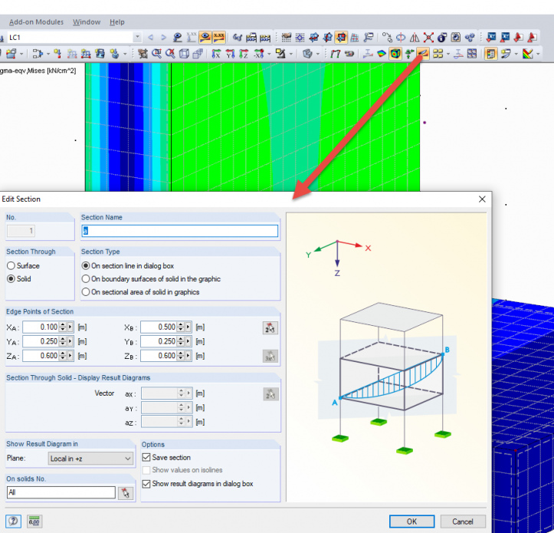Open the Help menu
This screenshot has height=533, width=554.
pos(117,22)
